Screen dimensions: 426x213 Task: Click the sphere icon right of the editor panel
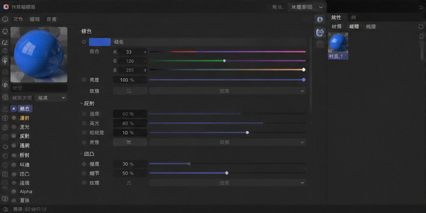[320, 19]
